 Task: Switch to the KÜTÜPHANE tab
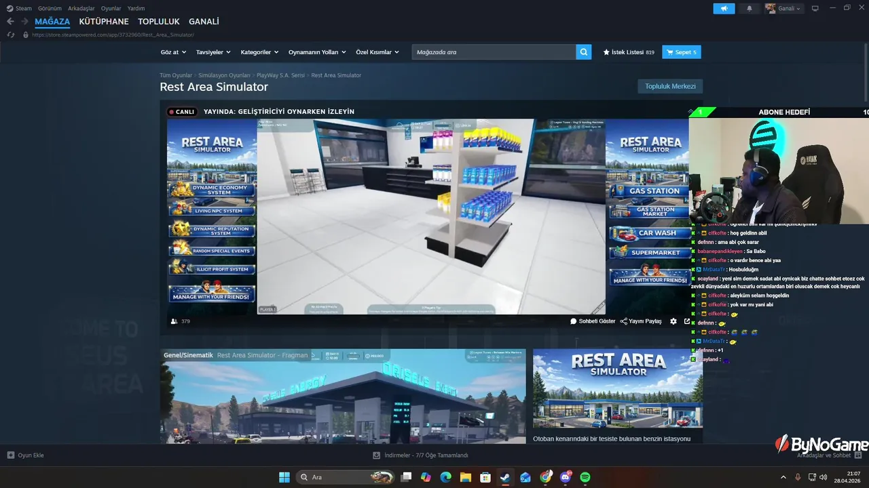tap(104, 22)
